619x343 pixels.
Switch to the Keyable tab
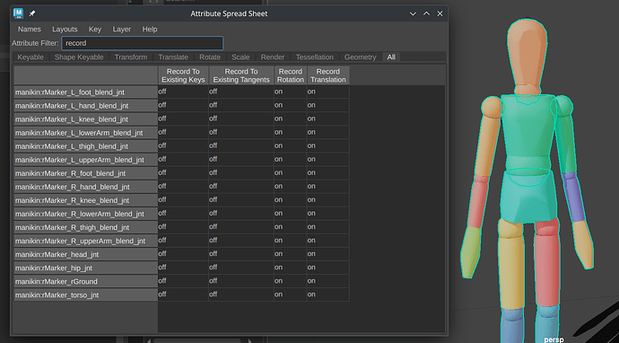click(31, 57)
